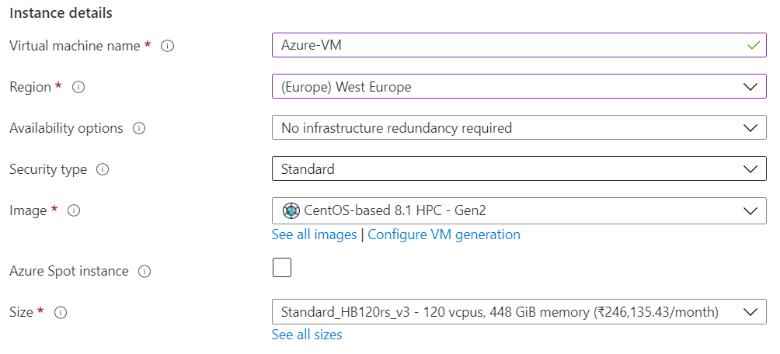Follow the See all sizes link
This screenshot has height=354, width=780.
pos(307,335)
